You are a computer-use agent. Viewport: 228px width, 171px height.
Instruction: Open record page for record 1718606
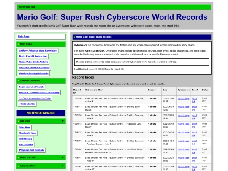tap(184, 141)
